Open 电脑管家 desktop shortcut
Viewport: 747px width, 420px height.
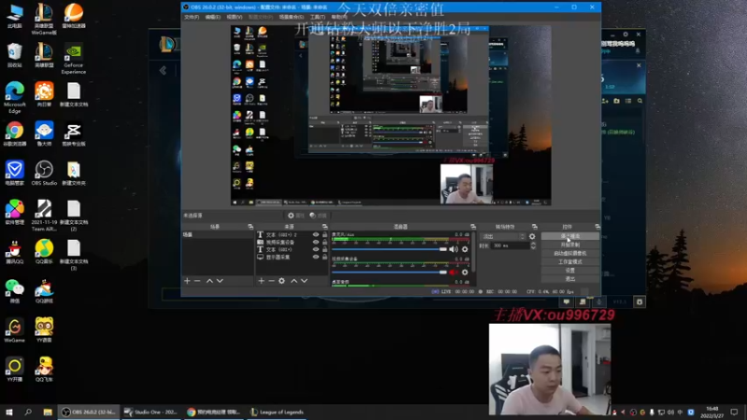[x=14, y=173]
